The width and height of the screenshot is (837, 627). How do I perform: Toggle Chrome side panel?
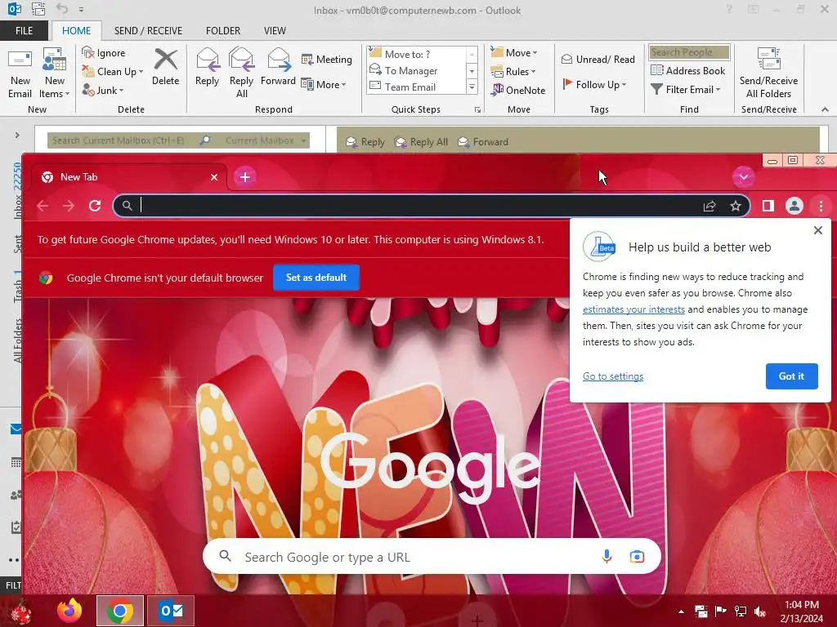click(x=768, y=206)
